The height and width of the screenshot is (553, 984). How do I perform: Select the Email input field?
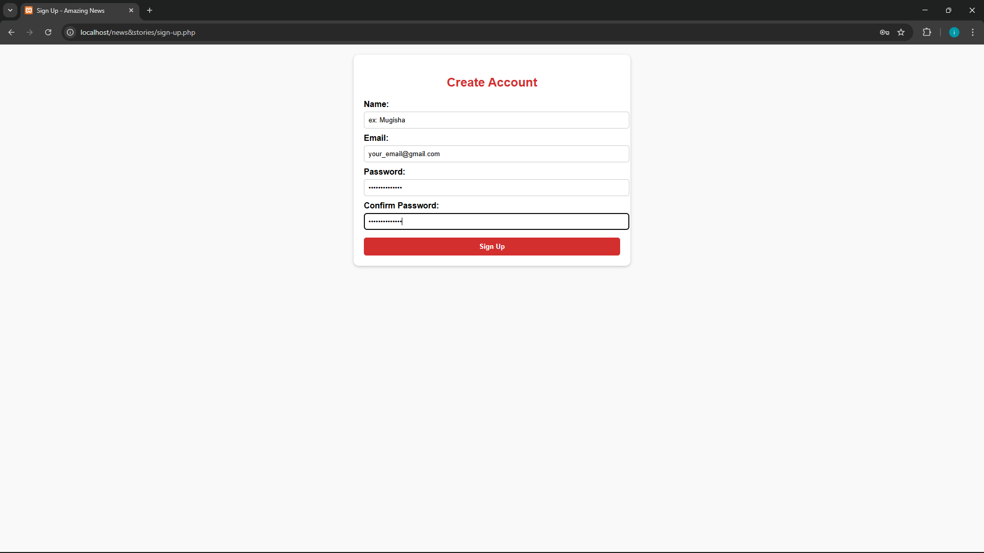click(496, 154)
